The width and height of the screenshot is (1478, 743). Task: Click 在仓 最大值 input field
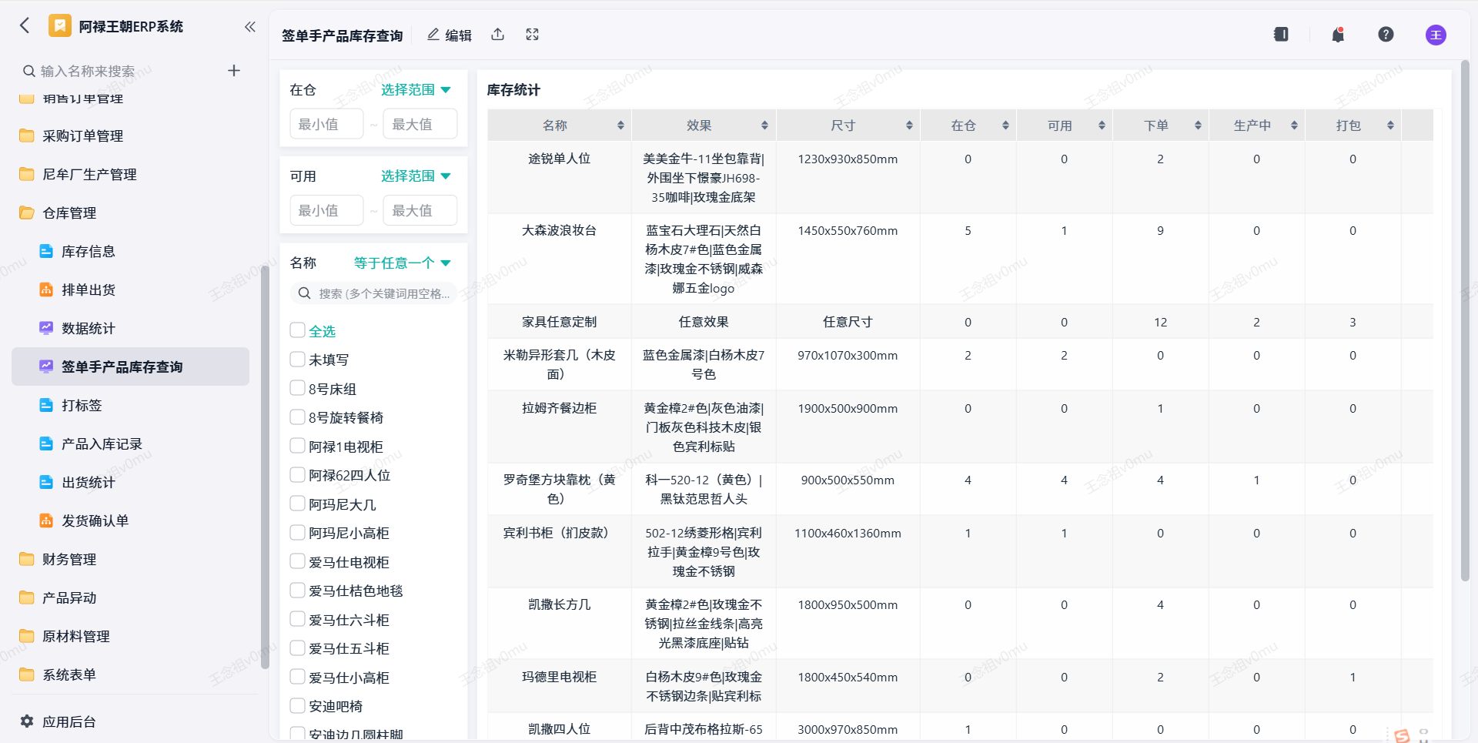[420, 124]
